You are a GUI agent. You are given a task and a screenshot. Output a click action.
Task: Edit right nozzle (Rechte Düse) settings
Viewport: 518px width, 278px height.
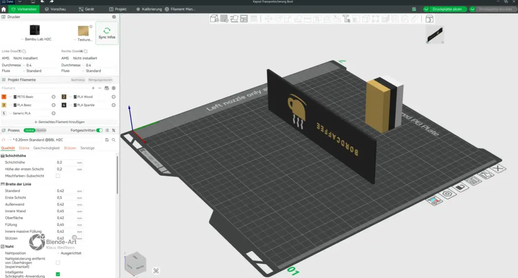(86, 51)
